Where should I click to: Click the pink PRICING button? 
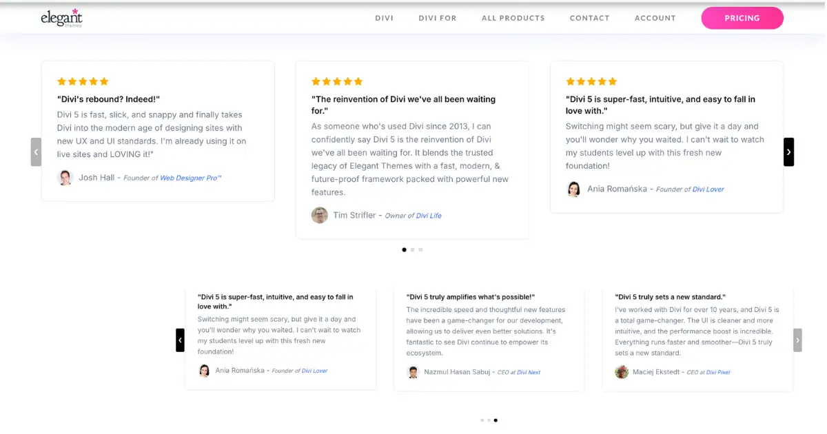coord(742,18)
